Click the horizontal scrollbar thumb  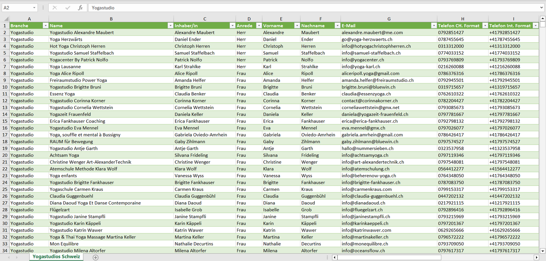coord(389,257)
